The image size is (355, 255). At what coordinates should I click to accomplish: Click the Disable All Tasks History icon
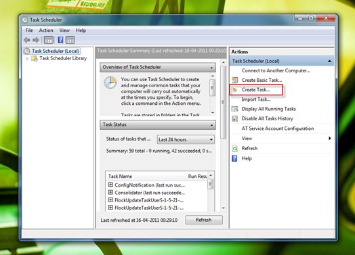tap(235, 118)
